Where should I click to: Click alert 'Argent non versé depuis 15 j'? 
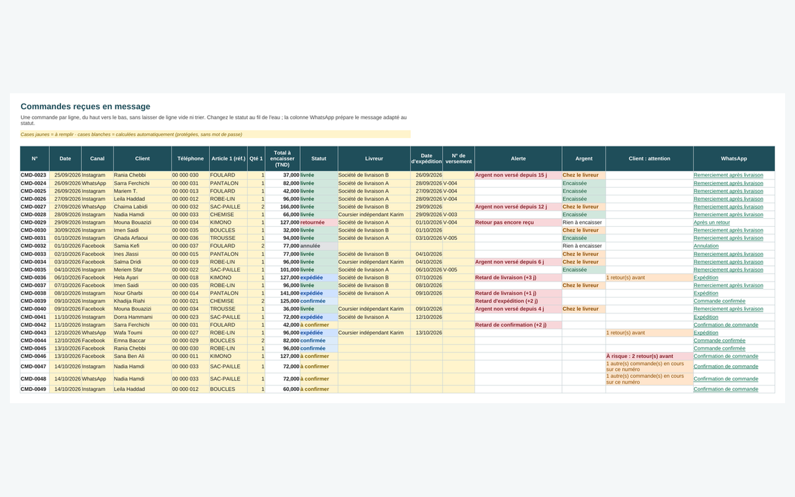pos(518,175)
